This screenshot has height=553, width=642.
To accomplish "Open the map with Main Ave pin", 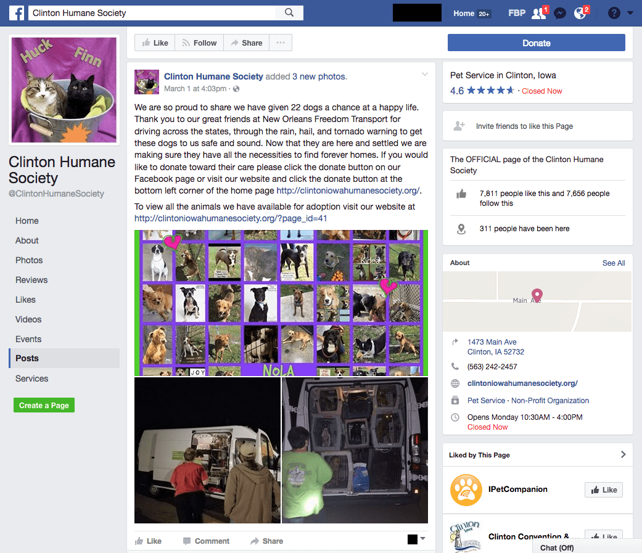I will click(537, 301).
